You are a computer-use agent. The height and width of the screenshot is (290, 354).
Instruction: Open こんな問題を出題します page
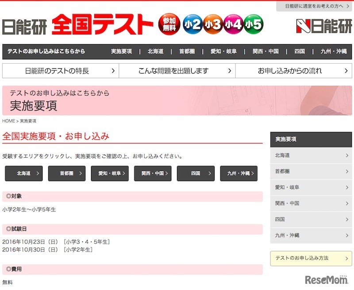click(x=177, y=70)
